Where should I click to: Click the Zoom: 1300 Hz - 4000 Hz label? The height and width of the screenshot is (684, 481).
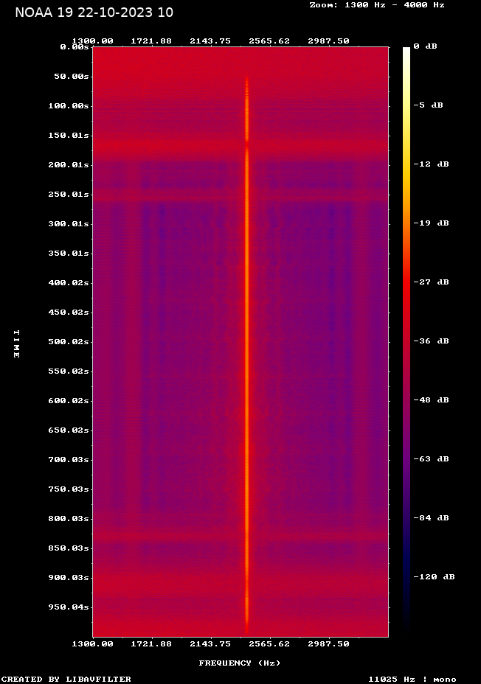tap(377, 5)
